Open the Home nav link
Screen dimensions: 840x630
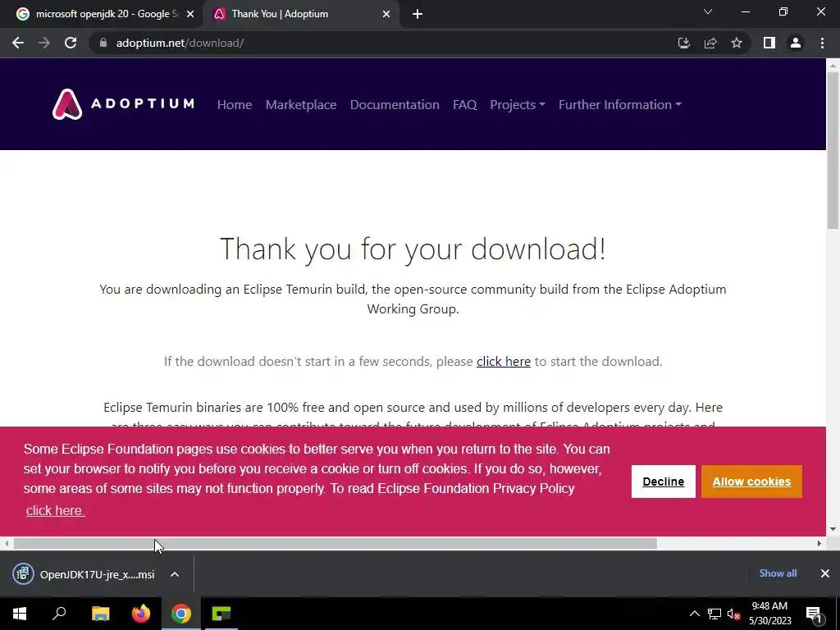tap(235, 104)
